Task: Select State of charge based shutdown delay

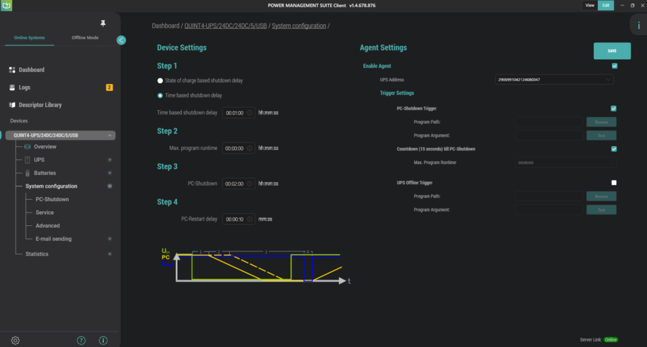Action: tap(160, 81)
